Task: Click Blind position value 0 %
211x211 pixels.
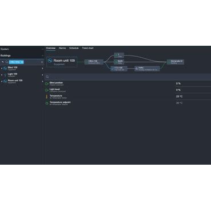Action: (178, 83)
